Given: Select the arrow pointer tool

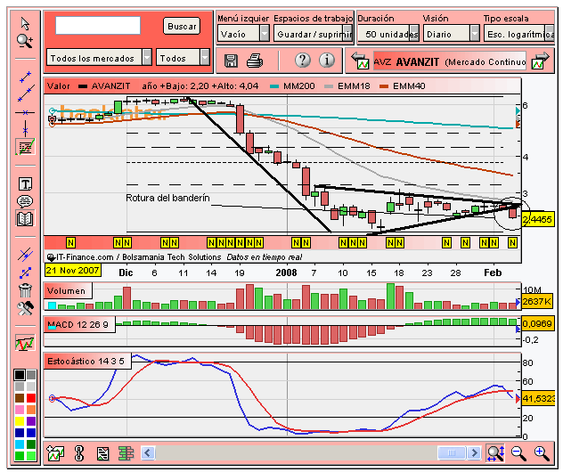Looking at the screenshot, I should (x=25, y=24).
